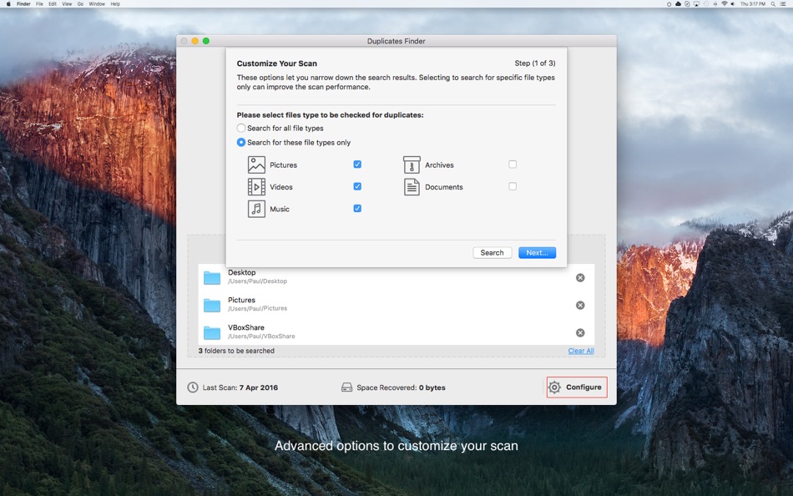This screenshot has width=793, height=496.
Task: Open the Go menu
Action: click(x=80, y=3)
